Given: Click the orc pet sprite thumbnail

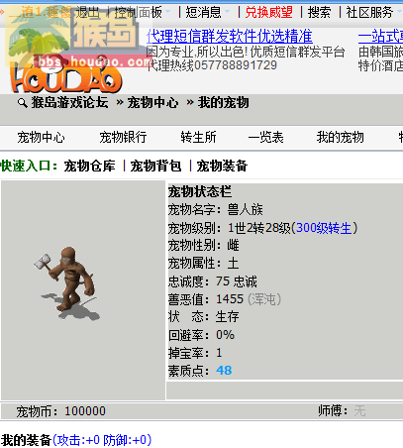Looking at the screenshot, I should click(x=67, y=283).
